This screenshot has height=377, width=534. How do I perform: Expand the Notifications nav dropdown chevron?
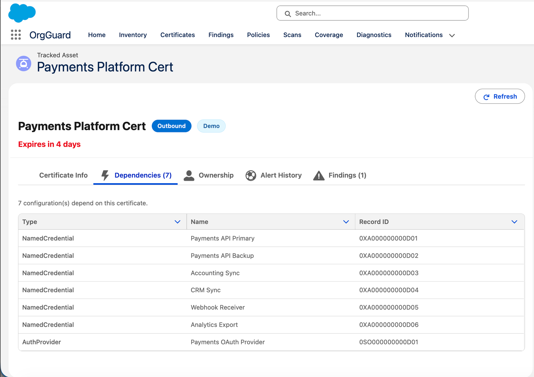[x=452, y=35]
